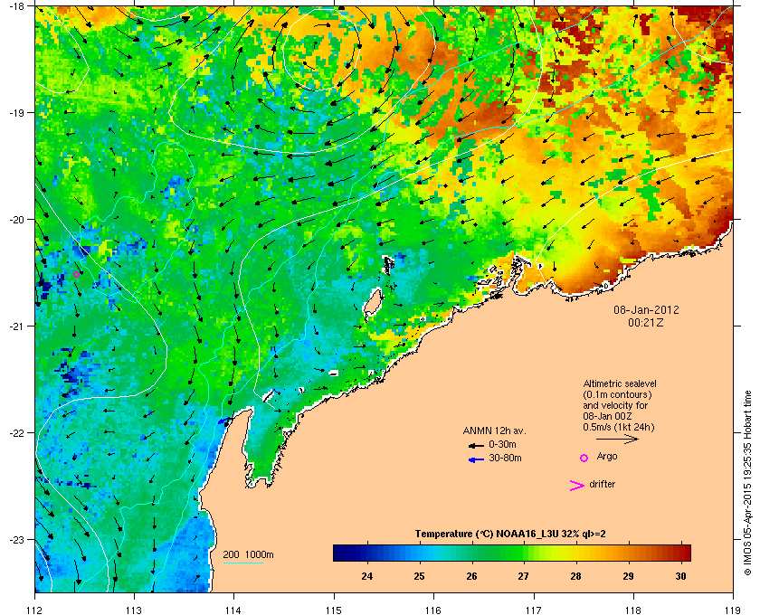Click the '30-80m' depth label

click(x=505, y=458)
